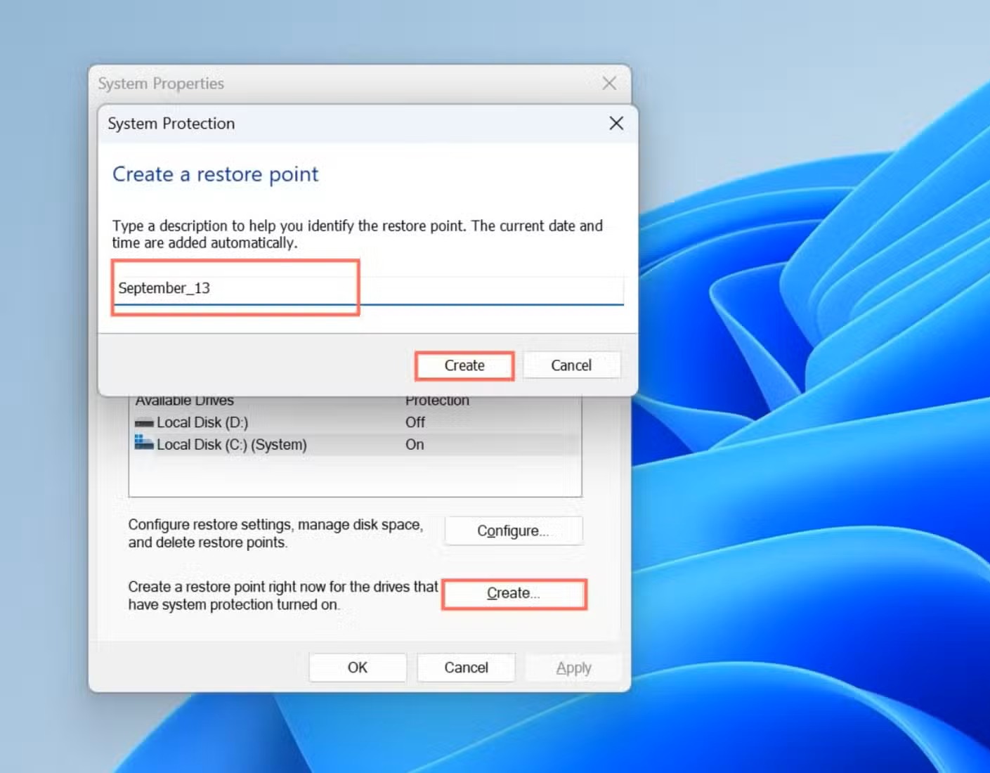
Task: Click Cancel in System Properties
Action: [466, 667]
